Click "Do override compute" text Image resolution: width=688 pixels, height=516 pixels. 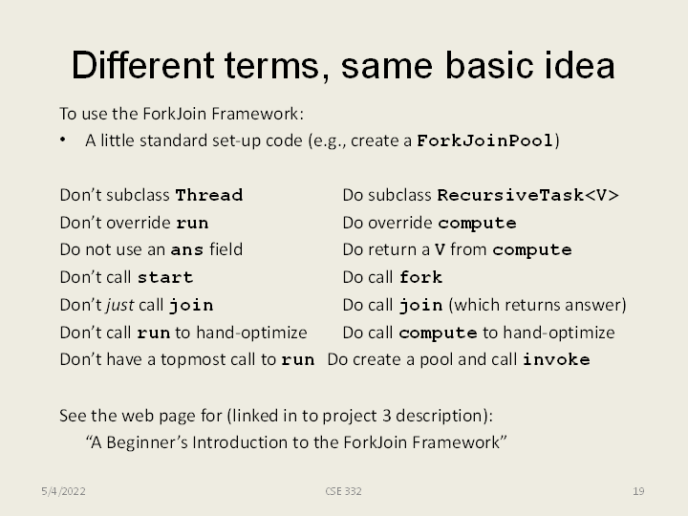coord(429,224)
